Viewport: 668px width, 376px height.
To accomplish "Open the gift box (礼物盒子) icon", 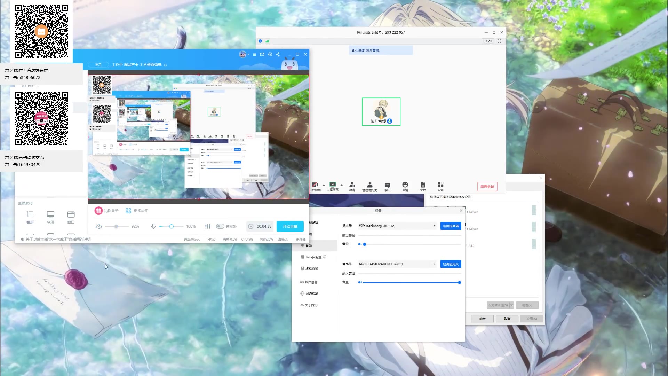I will pyautogui.click(x=98, y=211).
